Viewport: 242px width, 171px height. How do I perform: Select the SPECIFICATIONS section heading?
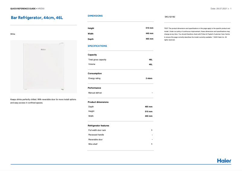click(x=97, y=46)
